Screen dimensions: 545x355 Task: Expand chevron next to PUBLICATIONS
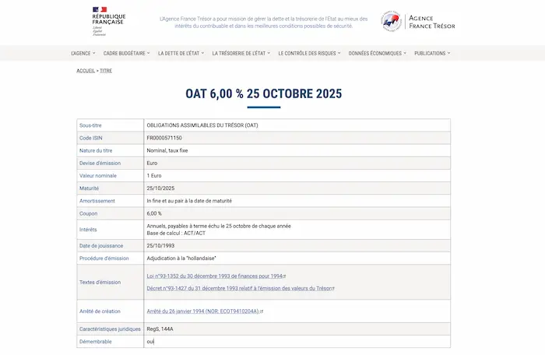[448, 53]
